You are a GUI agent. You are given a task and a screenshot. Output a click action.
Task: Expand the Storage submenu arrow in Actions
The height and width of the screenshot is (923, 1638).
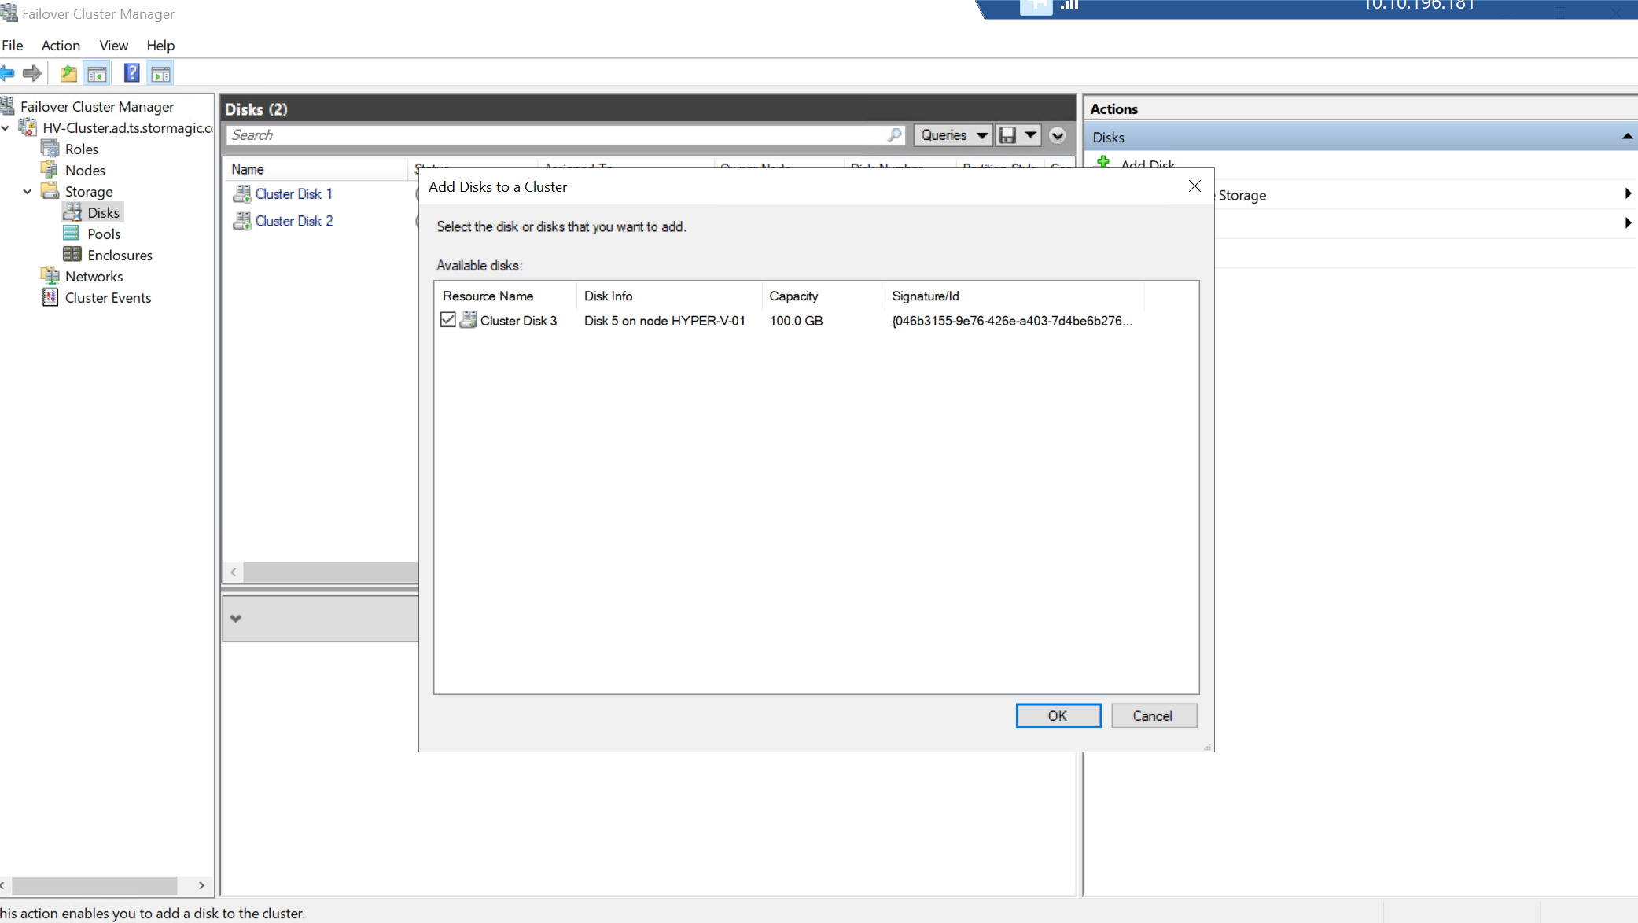[1628, 194]
